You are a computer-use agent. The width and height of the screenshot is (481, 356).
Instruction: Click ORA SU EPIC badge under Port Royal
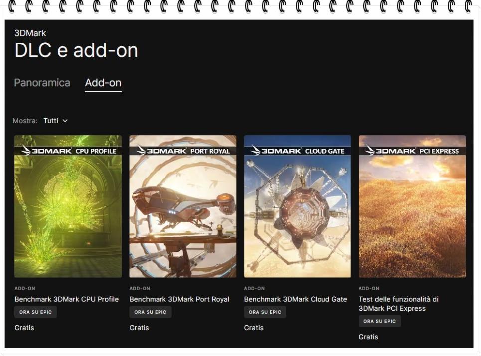151,312
